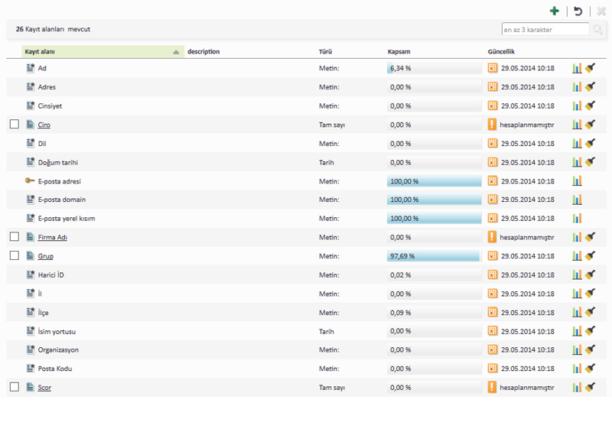Screen dimensions: 612x429
Task: Open bar chart icon for E-posta adresi row
Action: [577, 181]
